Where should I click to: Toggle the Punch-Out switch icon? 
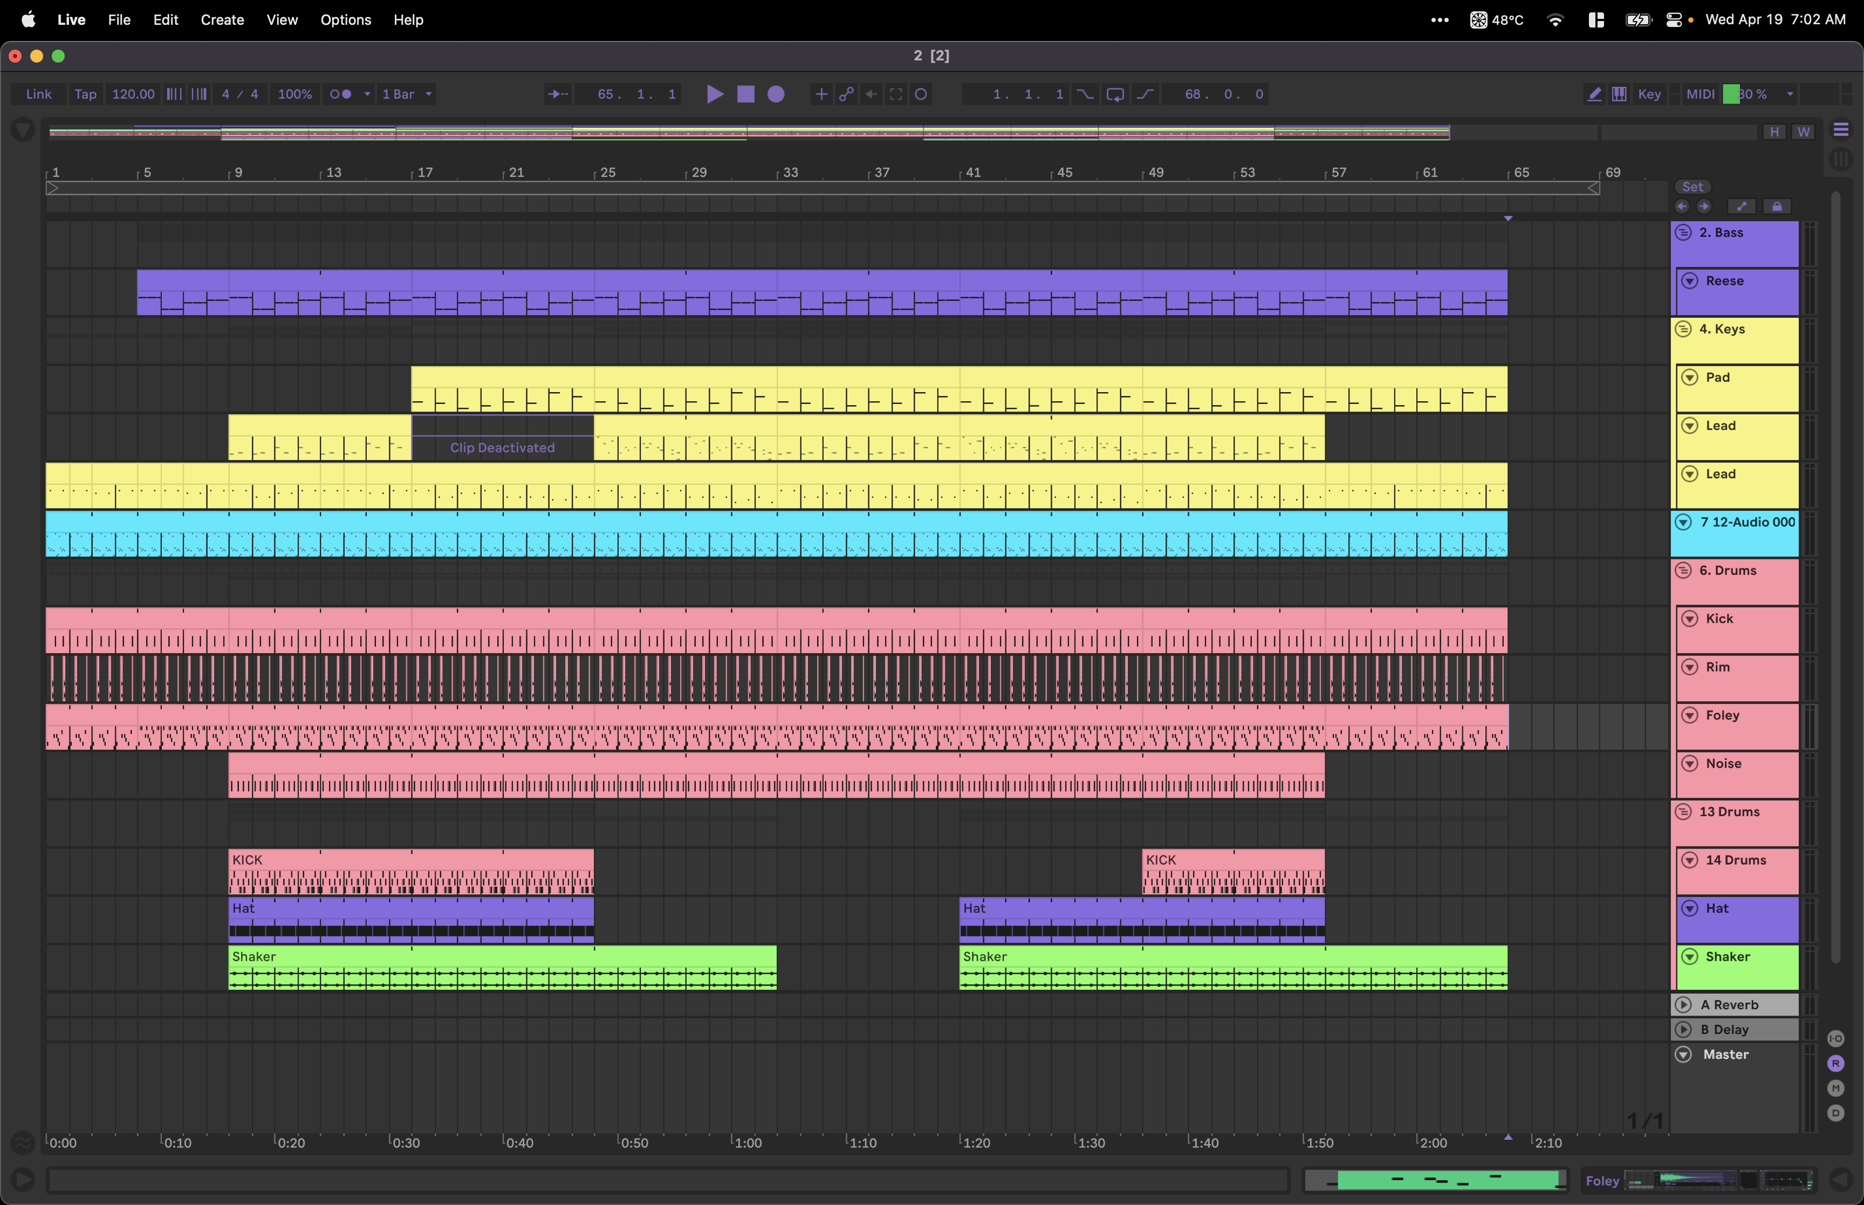pyautogui.click(x=1145, y=94)
